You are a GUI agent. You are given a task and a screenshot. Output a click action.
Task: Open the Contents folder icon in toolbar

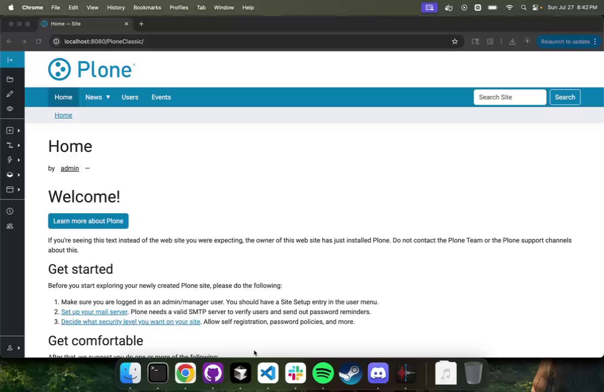[10, 79]
